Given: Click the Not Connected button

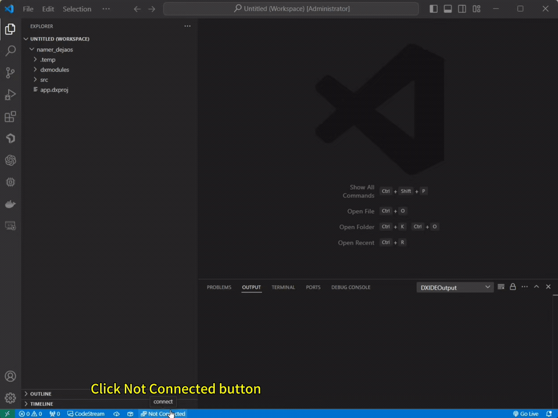Looking at the screenshot, I should [x=163, y=414].
